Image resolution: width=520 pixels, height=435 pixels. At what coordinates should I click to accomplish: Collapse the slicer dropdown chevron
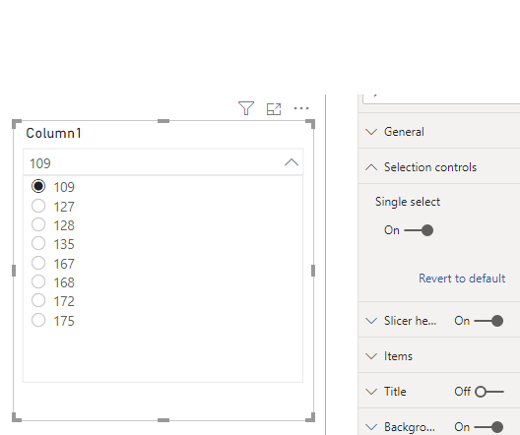292,162
